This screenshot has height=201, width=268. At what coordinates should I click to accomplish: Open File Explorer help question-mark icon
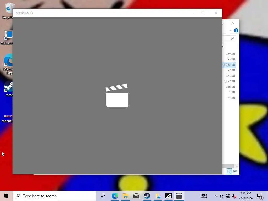point(236,30)
